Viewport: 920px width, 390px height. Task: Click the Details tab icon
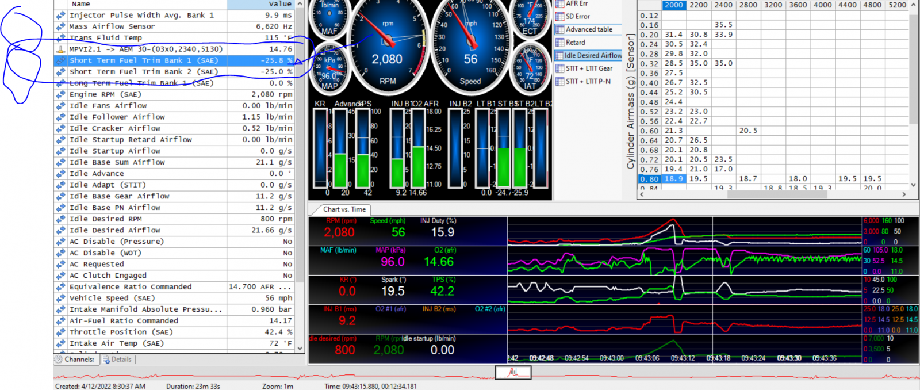[x=106, y=360]
